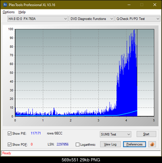This screenshot has height=163, width=162.
Task: Toggle the Show PIE checkbox
Action: [x=9, y=134]
